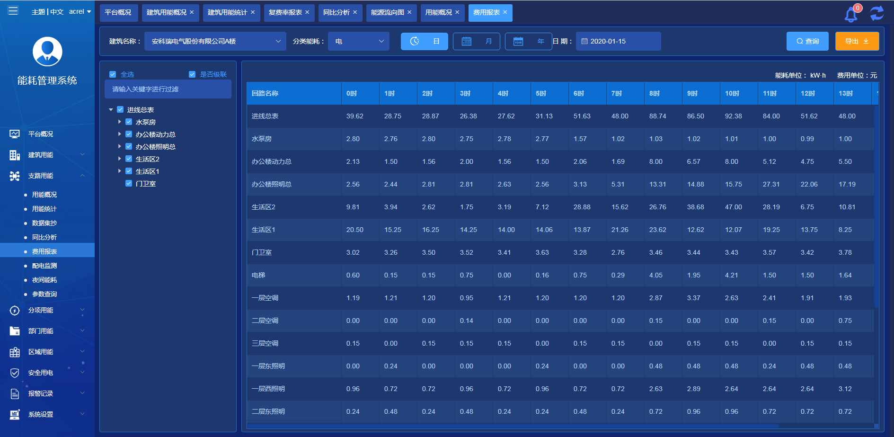Click the 报警记录 sidebar icon

[15, 393]
